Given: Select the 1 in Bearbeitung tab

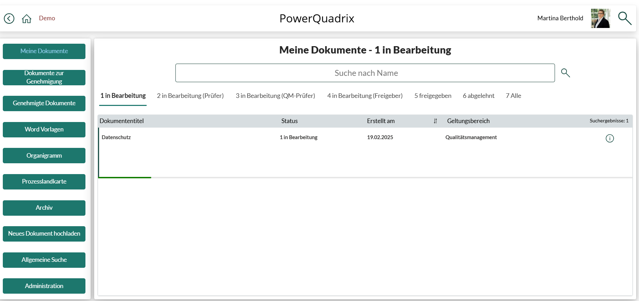Looking at the screenshot, I should click(x=123, y=96).
